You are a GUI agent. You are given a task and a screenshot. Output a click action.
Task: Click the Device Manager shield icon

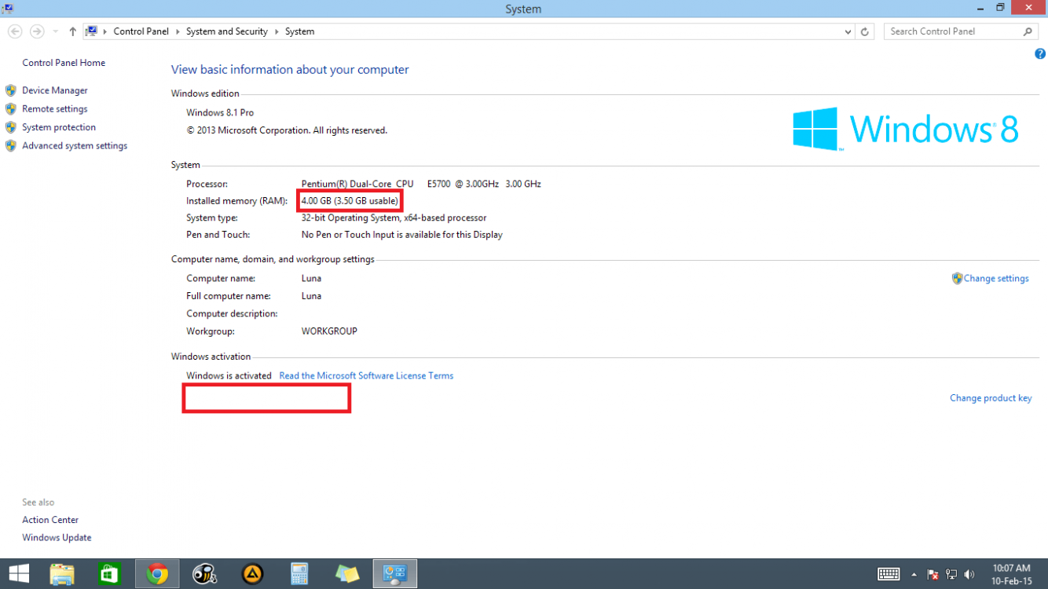click(x=11, y=90)
